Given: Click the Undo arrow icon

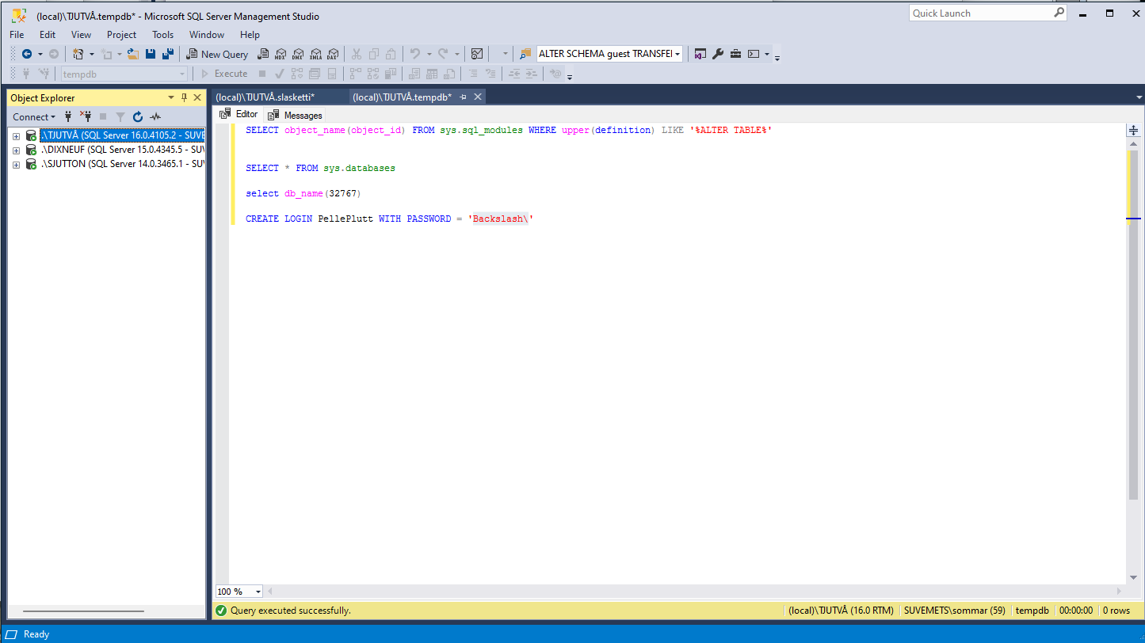Looking at the screenshot, I should pyautogui.click(x=414, y=54).
